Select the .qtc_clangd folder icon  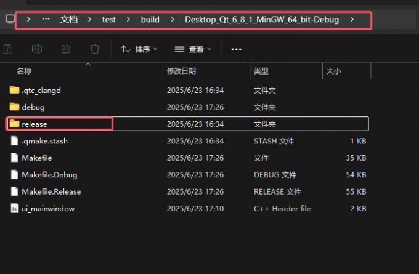pos(14,90)
